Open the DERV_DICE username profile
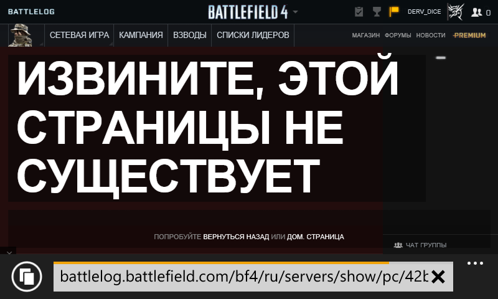The height and width of the screenshot is (299, 498). click(x=425, y=12)
